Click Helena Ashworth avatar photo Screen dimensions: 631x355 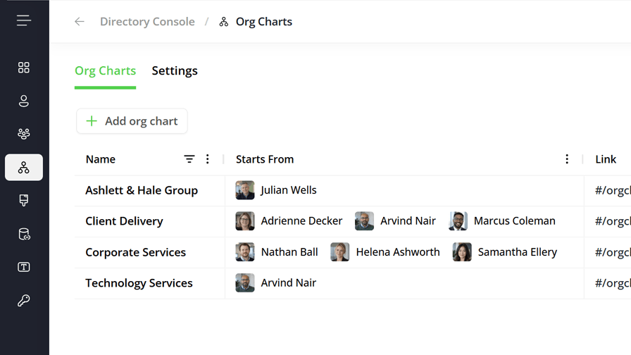[x=340, y=252]
